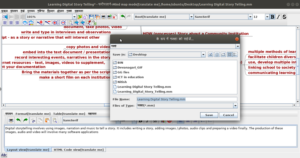Viewport: 300px width, 158px height.
Task: Click the print icon in main toolbar
Action: tap(103, 17)
